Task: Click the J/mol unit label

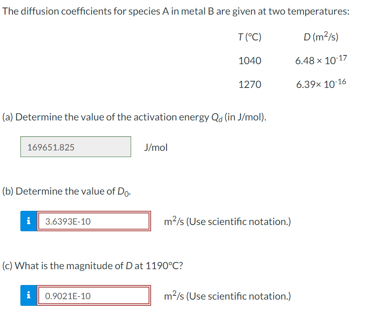Action: pos(155,147)
